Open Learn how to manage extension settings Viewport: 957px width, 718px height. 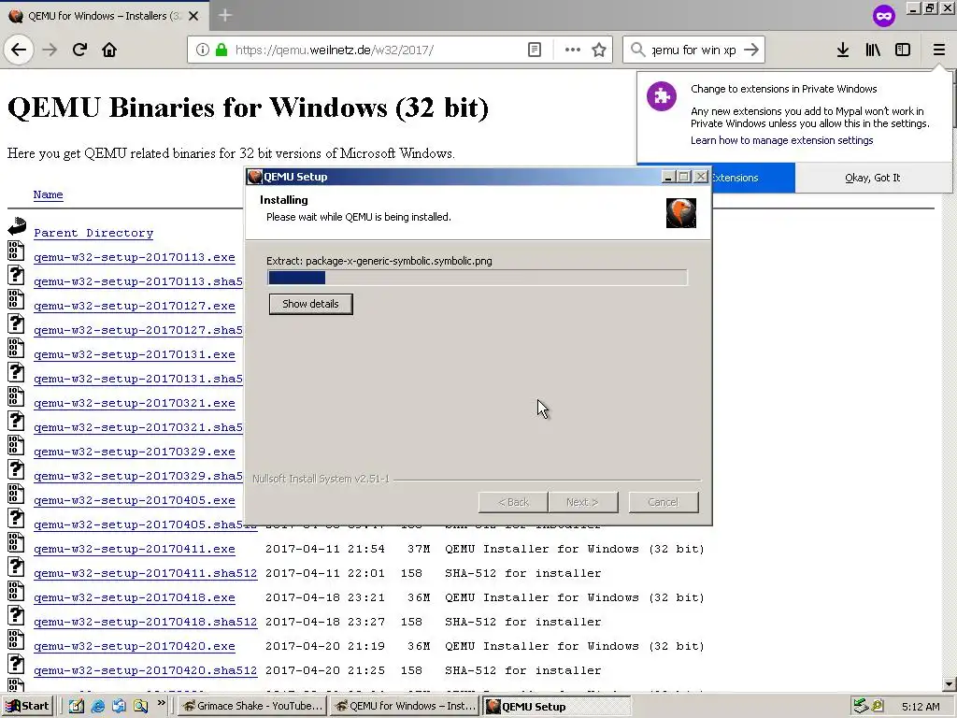(782, 140)
